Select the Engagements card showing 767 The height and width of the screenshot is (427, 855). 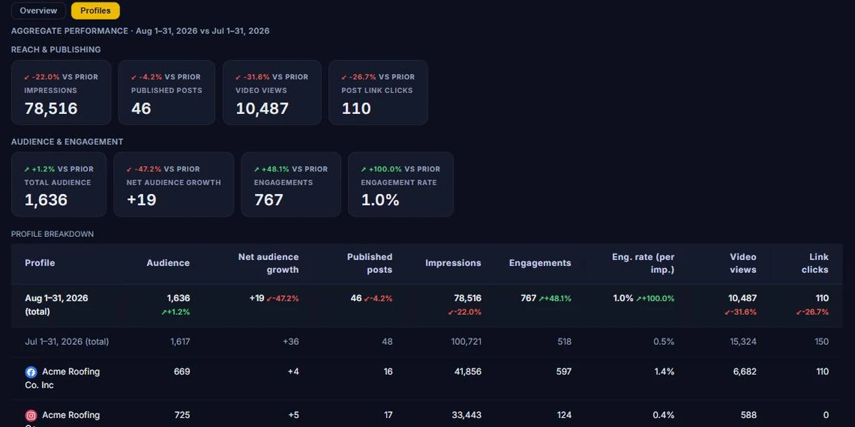click(x=291, y=184)
